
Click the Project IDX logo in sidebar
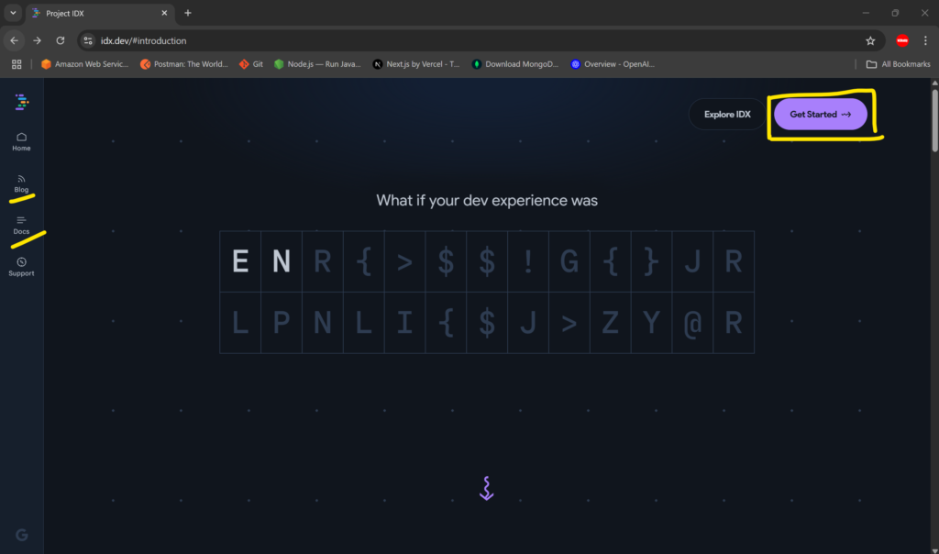point(22,103)
